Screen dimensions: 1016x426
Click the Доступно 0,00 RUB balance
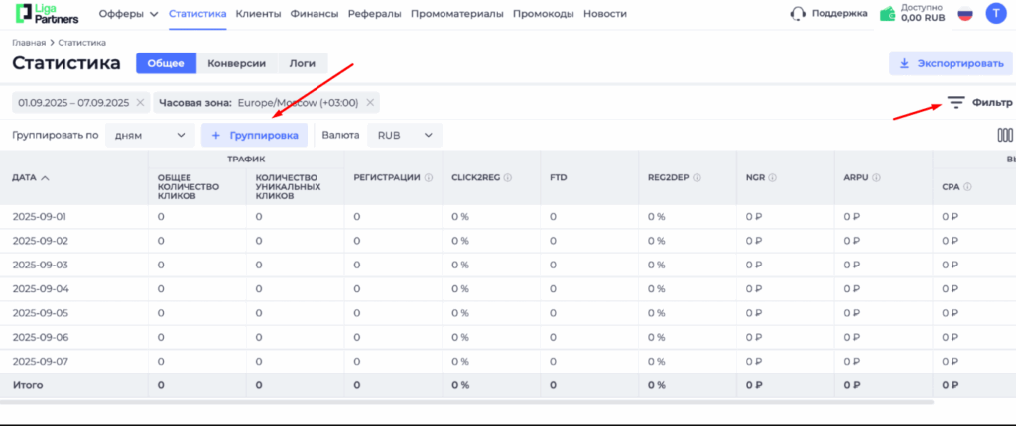coord(923,13)
